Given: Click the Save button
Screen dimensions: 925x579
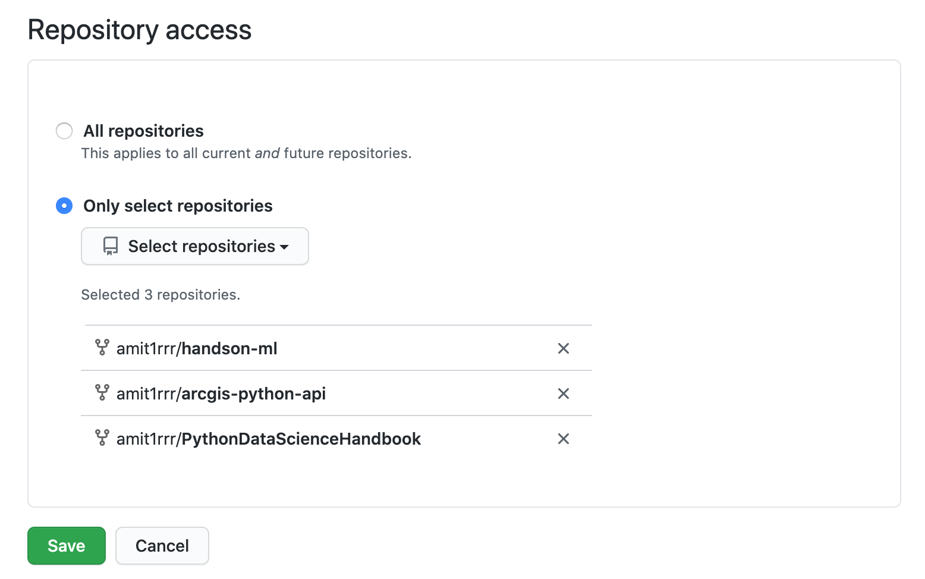Looking at the screenshot, I should point(66,545).
